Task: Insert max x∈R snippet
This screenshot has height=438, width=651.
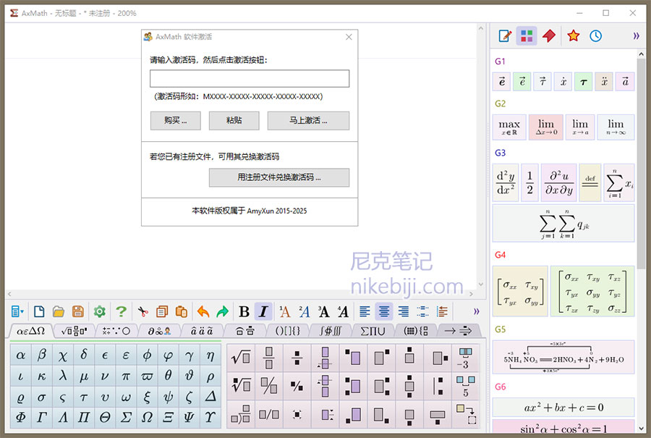Action: 509,127
